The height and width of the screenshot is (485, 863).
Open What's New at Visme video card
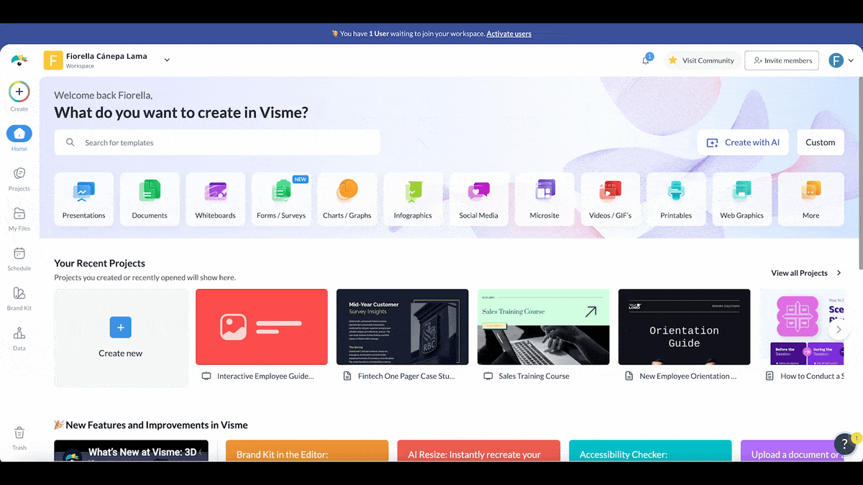pyautogui.click(x=132, y=451)
